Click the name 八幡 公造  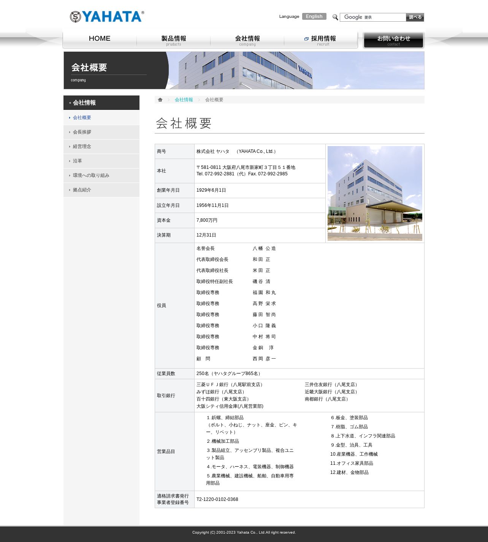click(x=265, y=248)
